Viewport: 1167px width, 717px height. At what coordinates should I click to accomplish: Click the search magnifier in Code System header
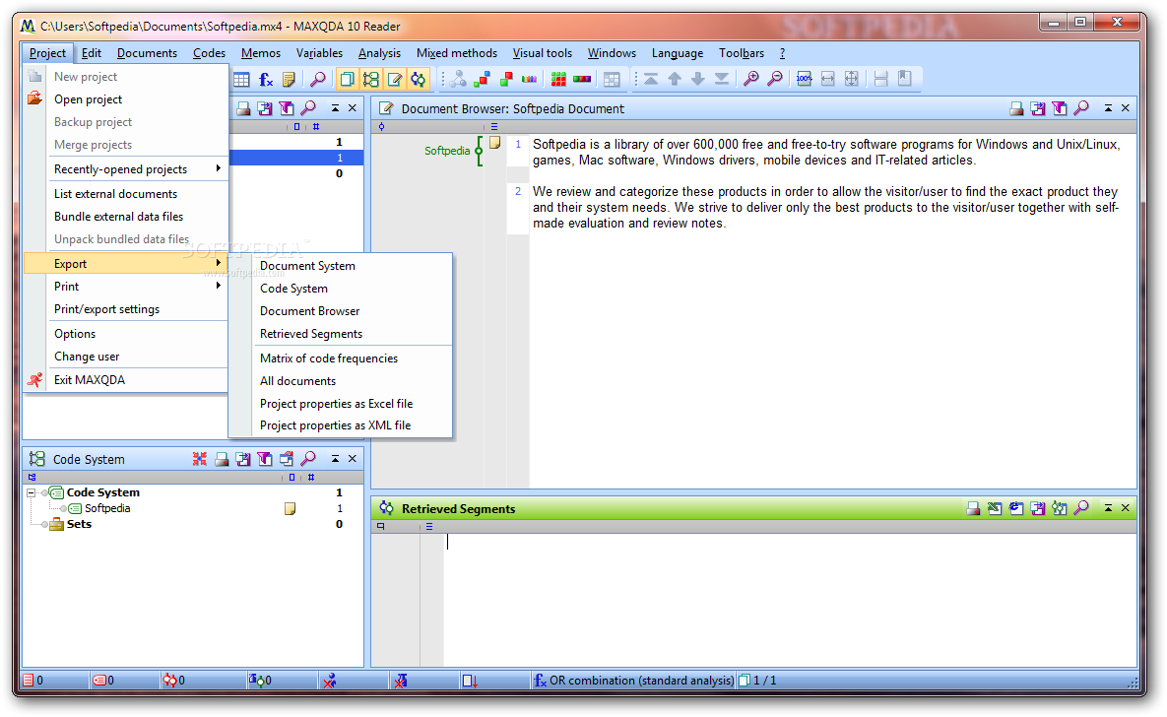pyautogui.click(x=308, y=459)
